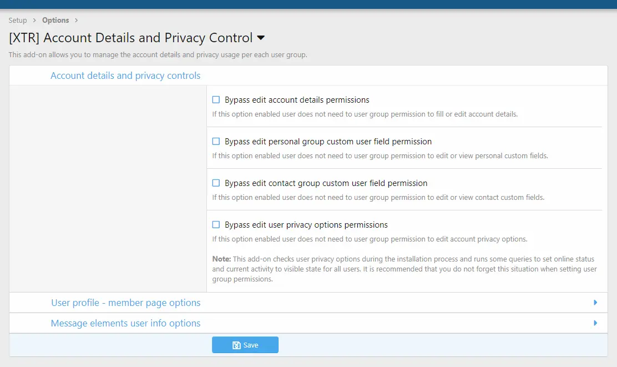Click the 'Note:' paragraph text
The height and width of the screenshot is (367, 617).
coord(404,269)
